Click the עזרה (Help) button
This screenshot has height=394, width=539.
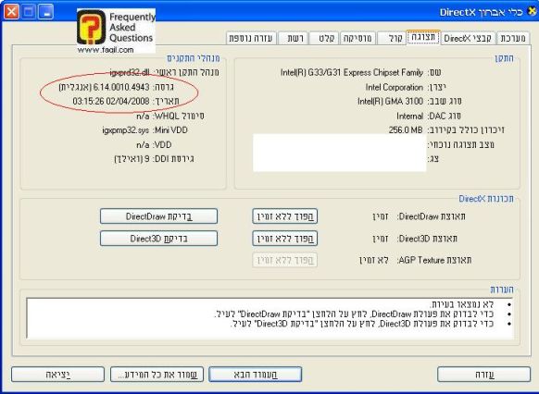click(484, 374)
